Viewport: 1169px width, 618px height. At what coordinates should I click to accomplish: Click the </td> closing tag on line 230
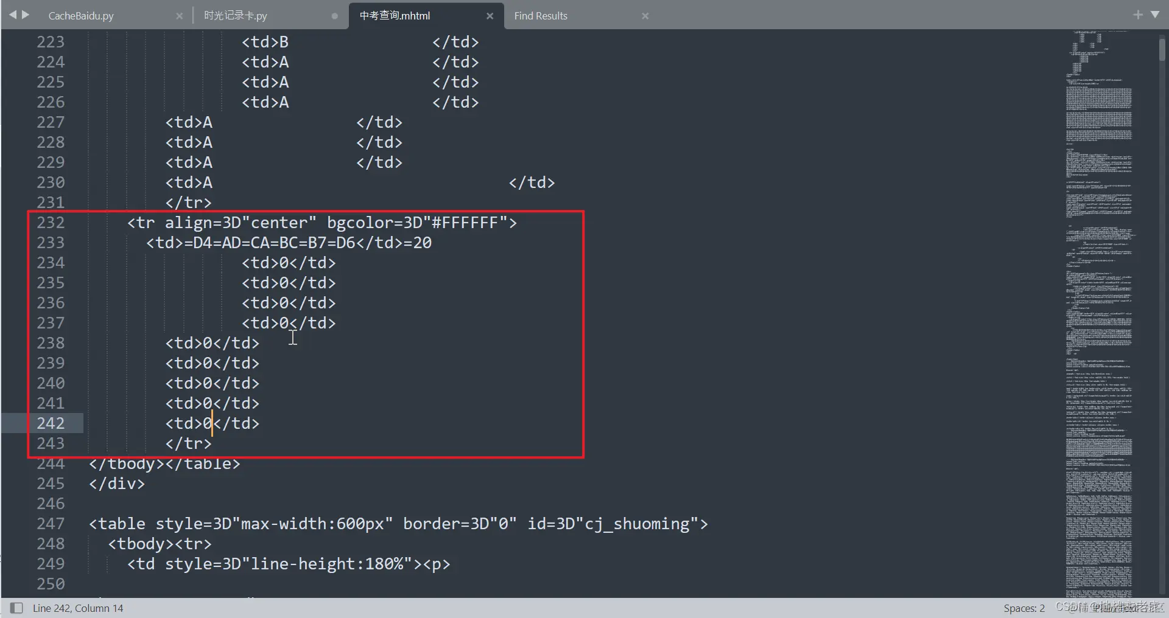tap(532, 182)
